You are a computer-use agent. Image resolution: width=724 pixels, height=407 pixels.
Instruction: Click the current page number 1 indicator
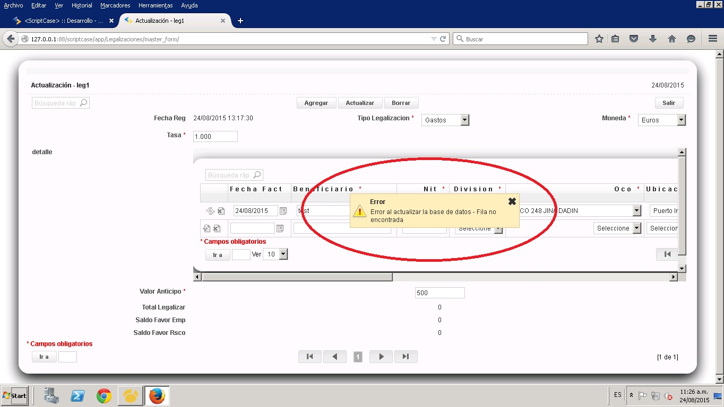[358, 357]
